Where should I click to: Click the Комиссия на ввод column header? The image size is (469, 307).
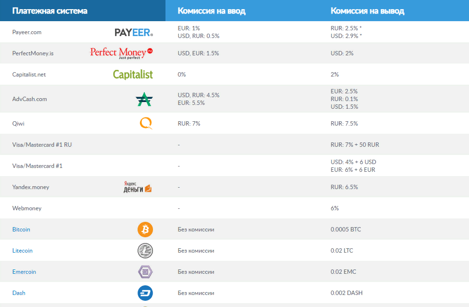pyautogui.click(x=212, y=11)
